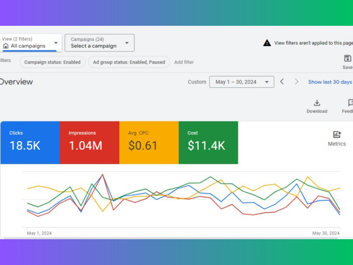
Task: Click the warning triangle icon
Action: [x=267, y=43]
